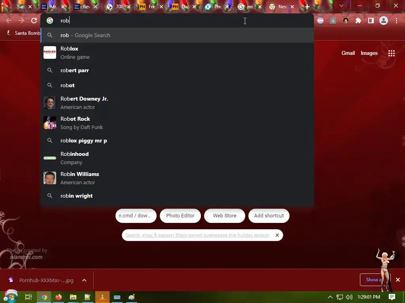The image size is (405, 303).
Task: Select the Robert Downey Jr. suggestion
Action: coord(177,103)
